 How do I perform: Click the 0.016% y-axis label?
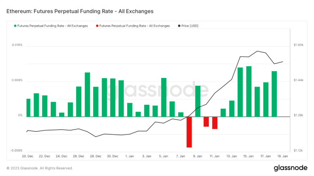[x=17, y=45]
